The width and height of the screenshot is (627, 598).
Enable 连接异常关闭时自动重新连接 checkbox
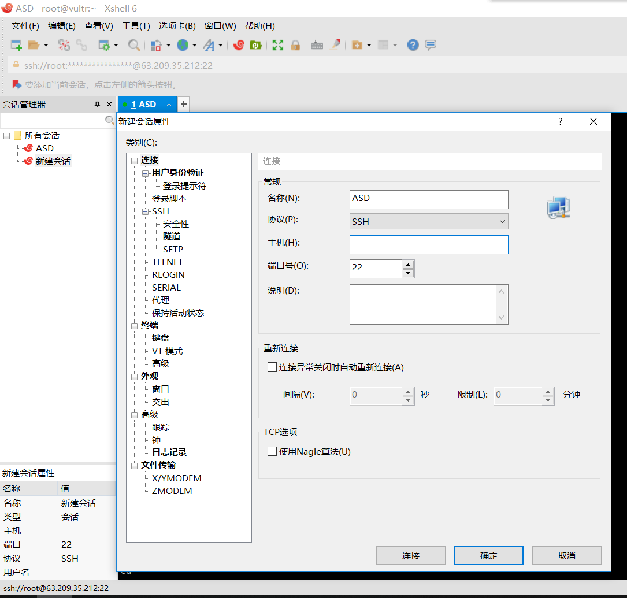272,367
